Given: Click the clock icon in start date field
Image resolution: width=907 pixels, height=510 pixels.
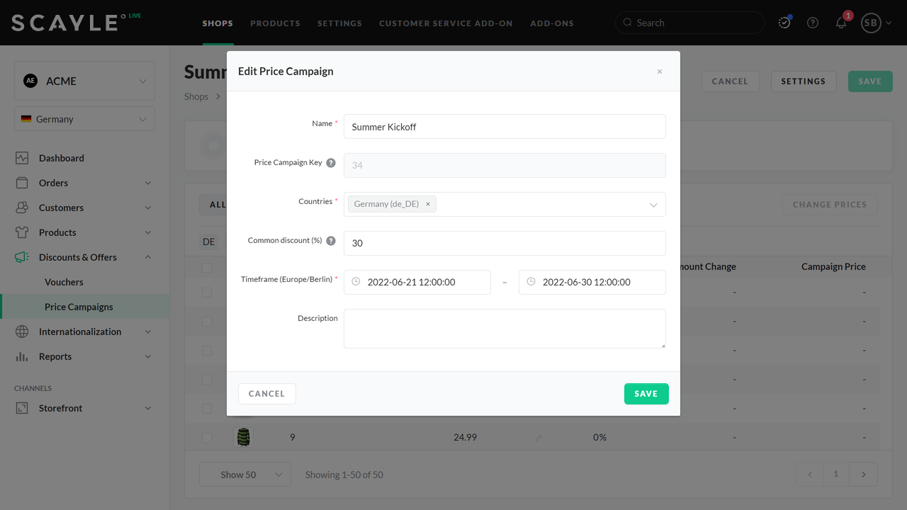Looking at the screenshot, I should 356,282.
